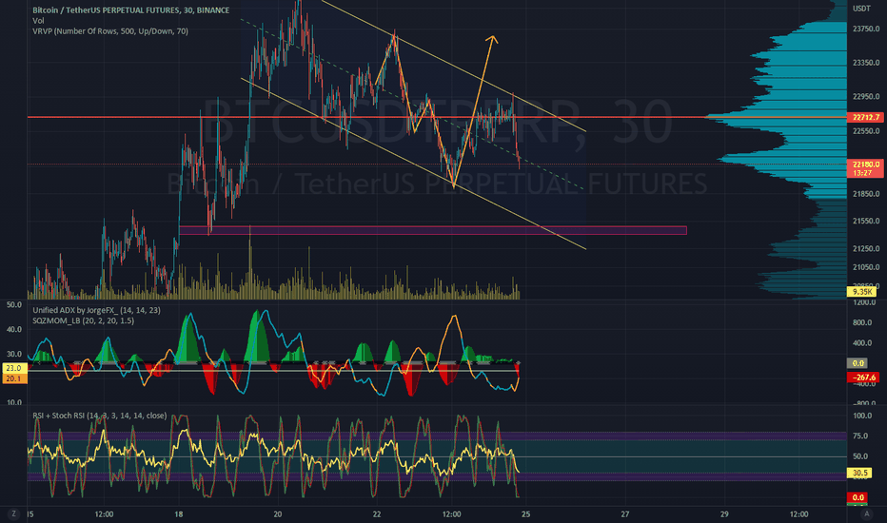This screenshot has height=523, width=887.
Task: Click the 100.0 RSI axis label
Action: (862, 416)
